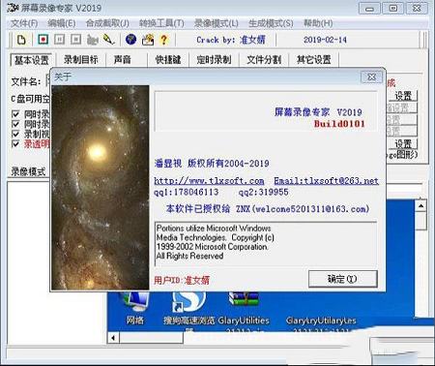435x366 pixels.
Task: Click the preview vertical scrollbar up arrow
Action: point(420,205)
